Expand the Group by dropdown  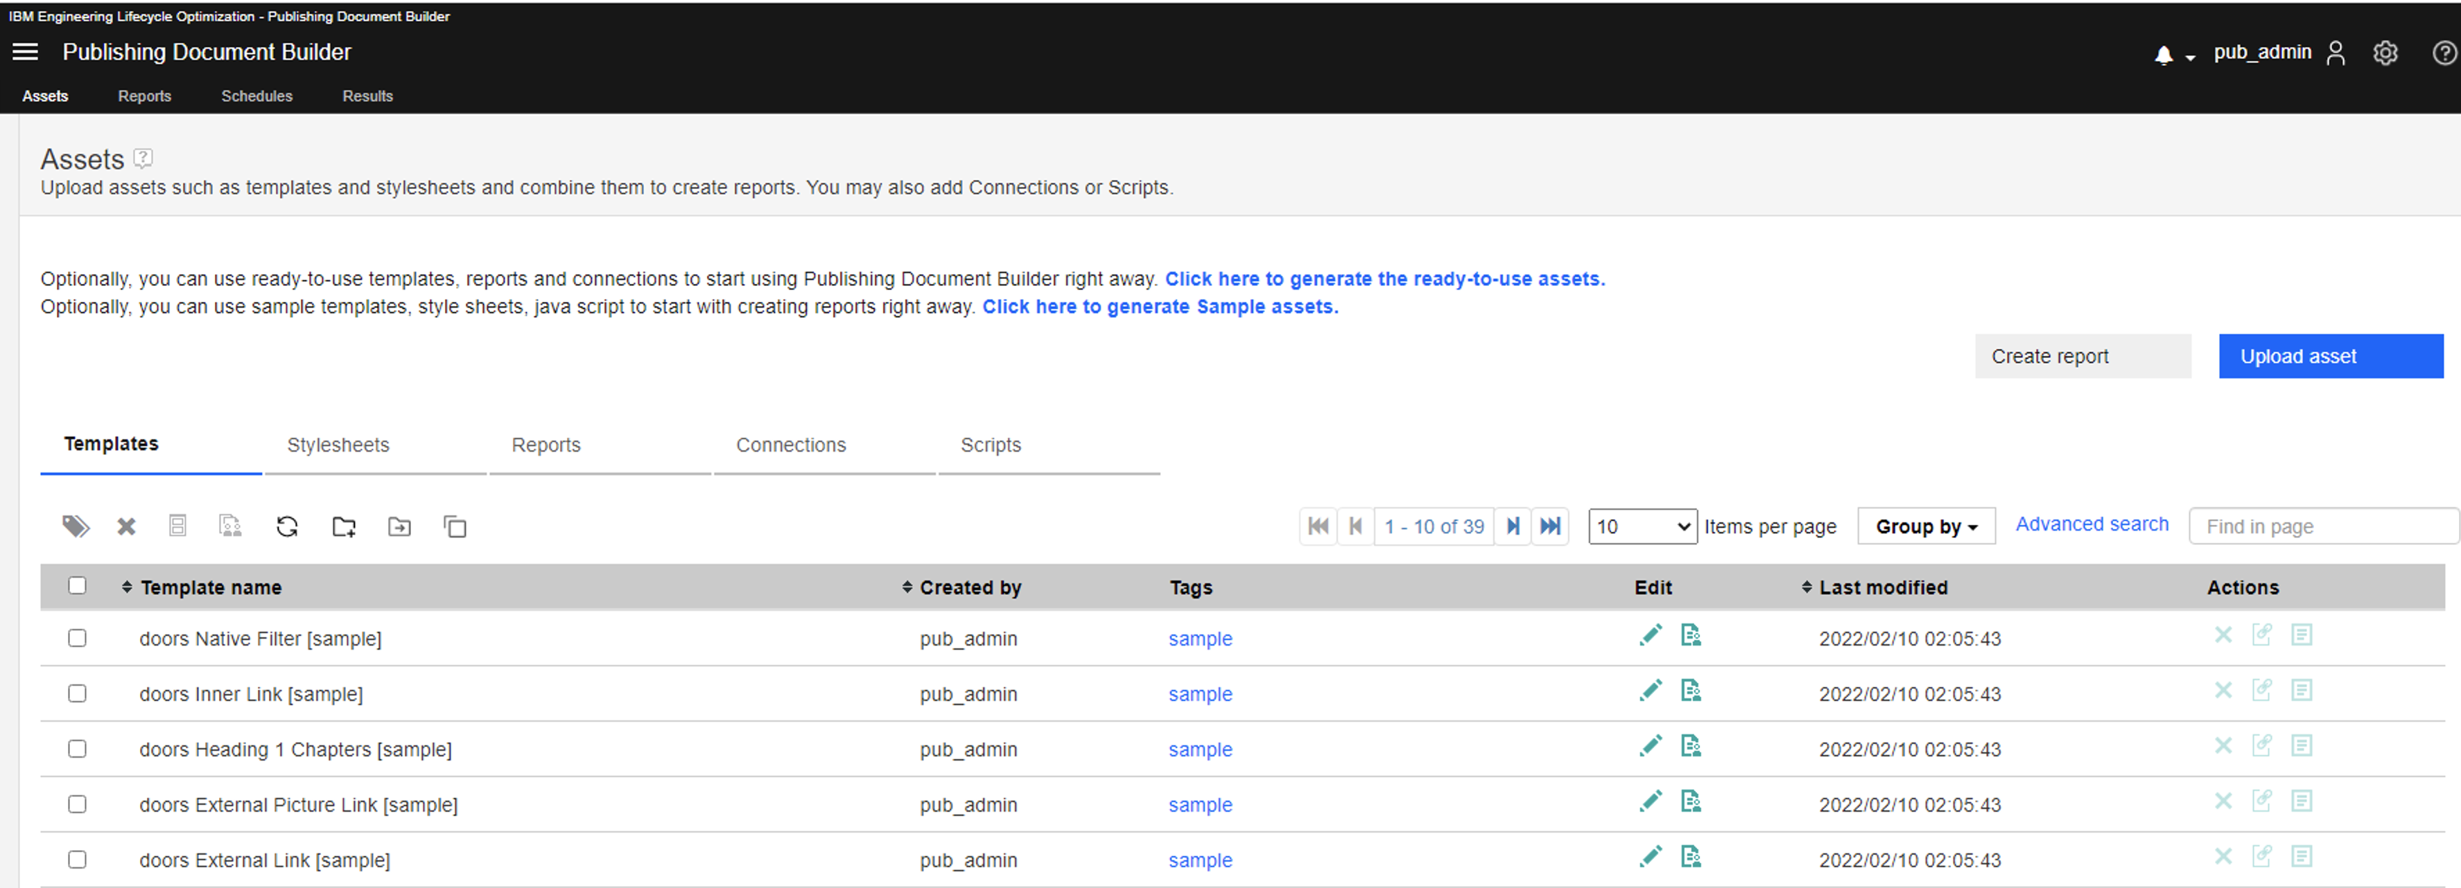pos(1925,526)
